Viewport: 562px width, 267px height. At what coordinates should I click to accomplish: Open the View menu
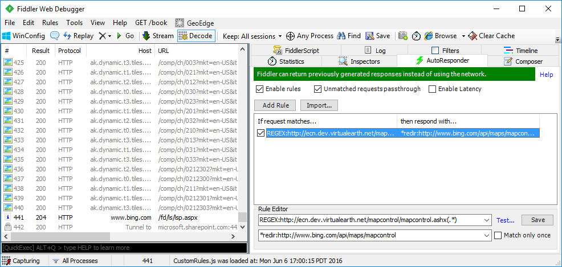pos(97,23)
